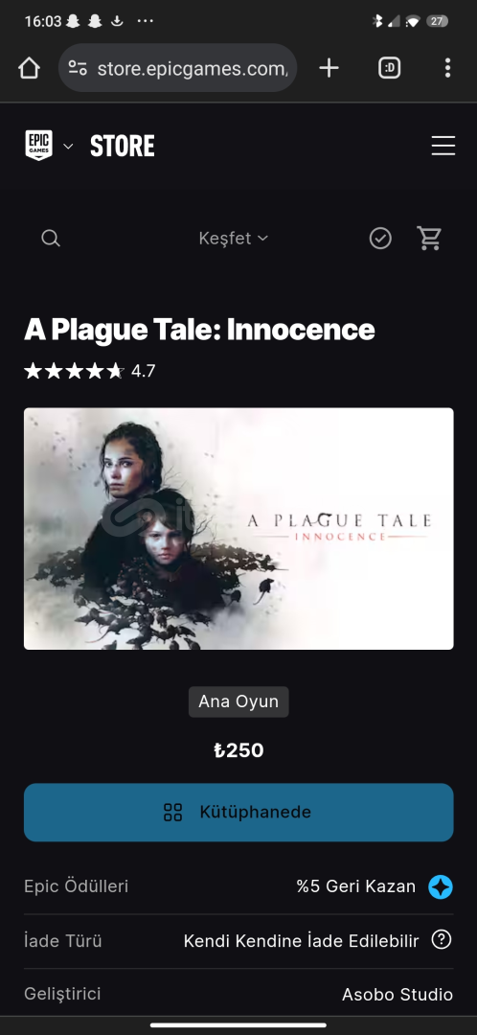The width and height of the screenshot is (477, 1035).
Task: Open the store search magnifier icon
Action: coord(51,239)
